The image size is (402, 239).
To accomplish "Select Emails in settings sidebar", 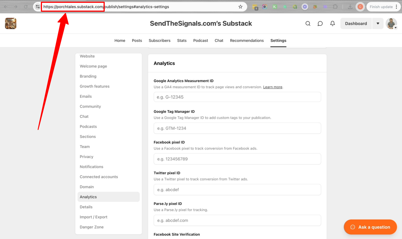I will point(109,96).
